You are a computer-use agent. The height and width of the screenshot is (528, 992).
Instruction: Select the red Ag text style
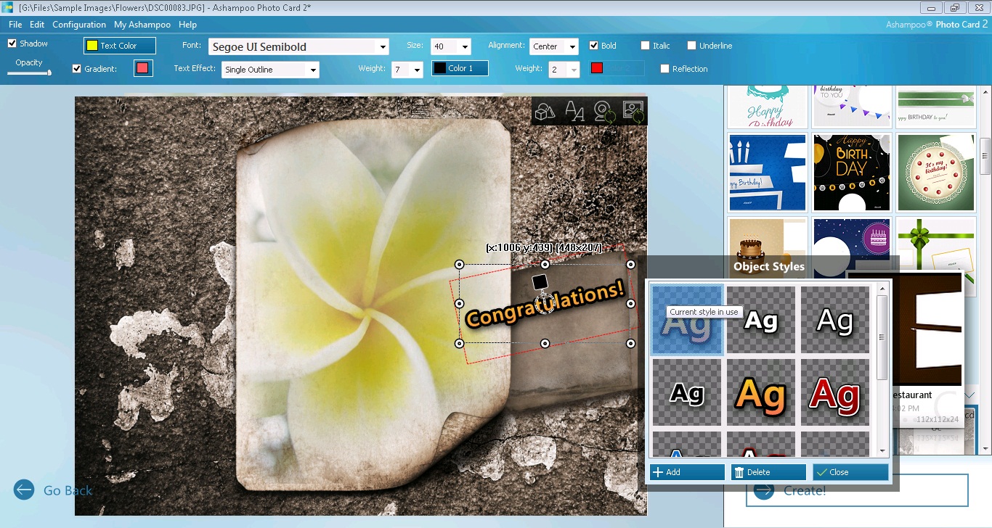835,392
